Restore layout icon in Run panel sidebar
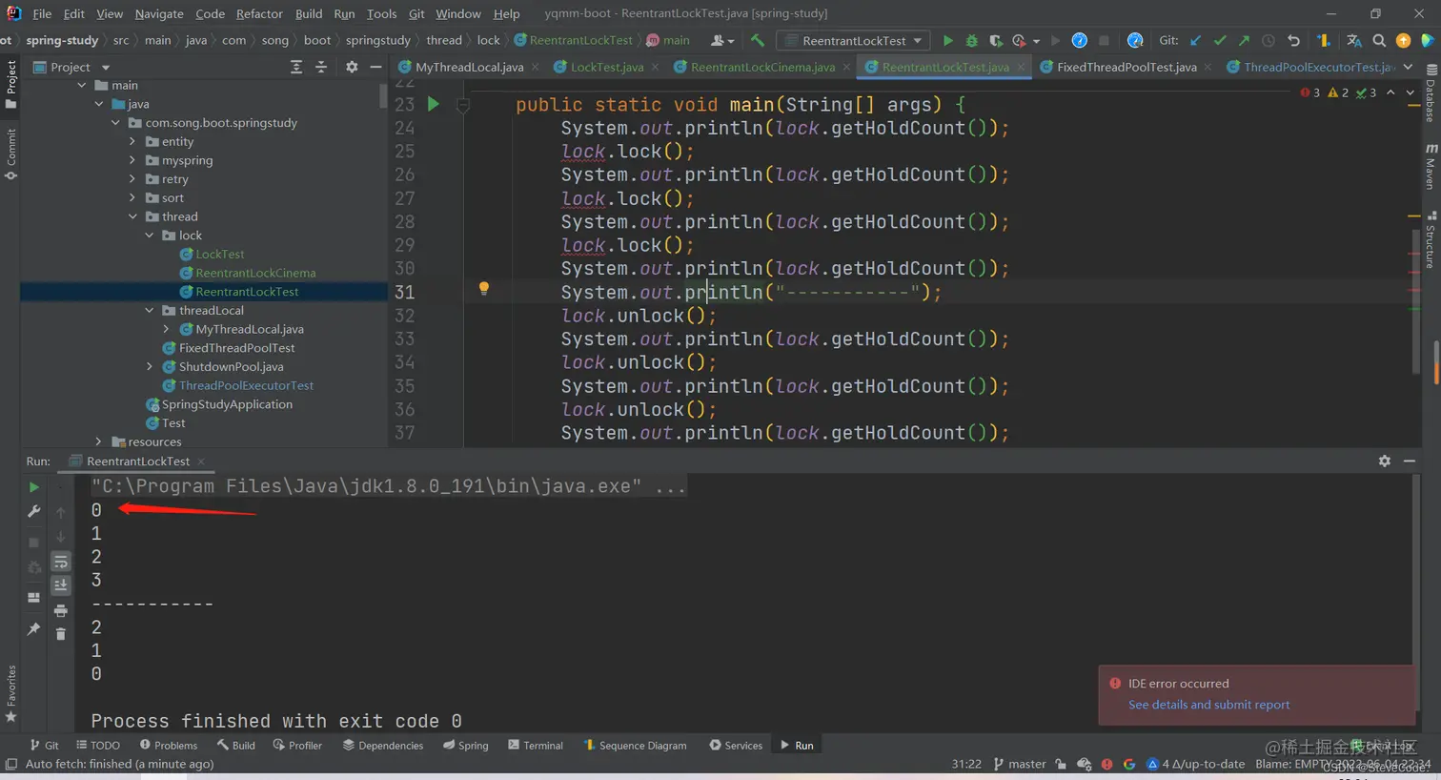This screenshot has width=1441, height=780. coord(34,598)
